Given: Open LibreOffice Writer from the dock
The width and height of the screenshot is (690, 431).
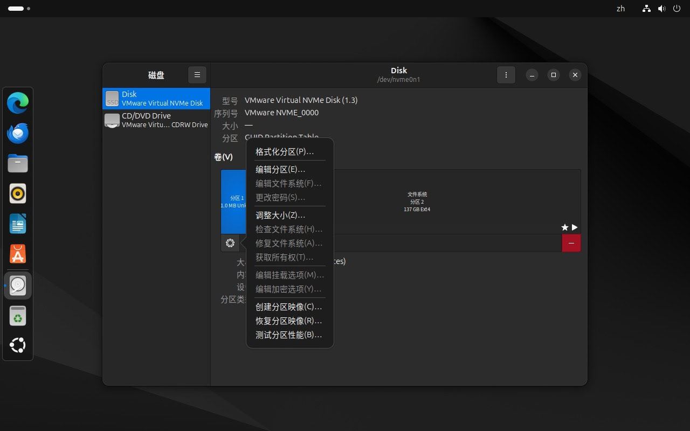Looking at the screenshot, I should [x=18, y=224].
